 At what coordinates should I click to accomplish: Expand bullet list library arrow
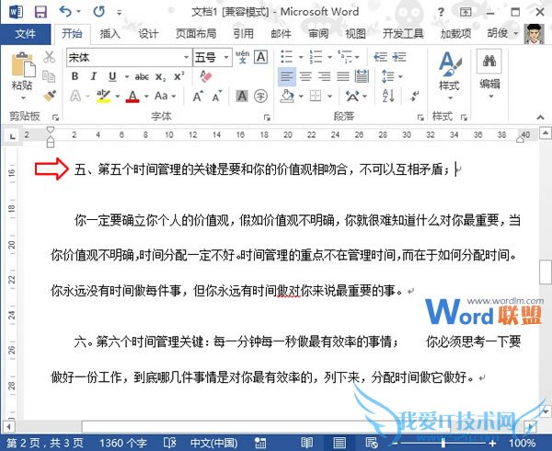coord(301,57)
